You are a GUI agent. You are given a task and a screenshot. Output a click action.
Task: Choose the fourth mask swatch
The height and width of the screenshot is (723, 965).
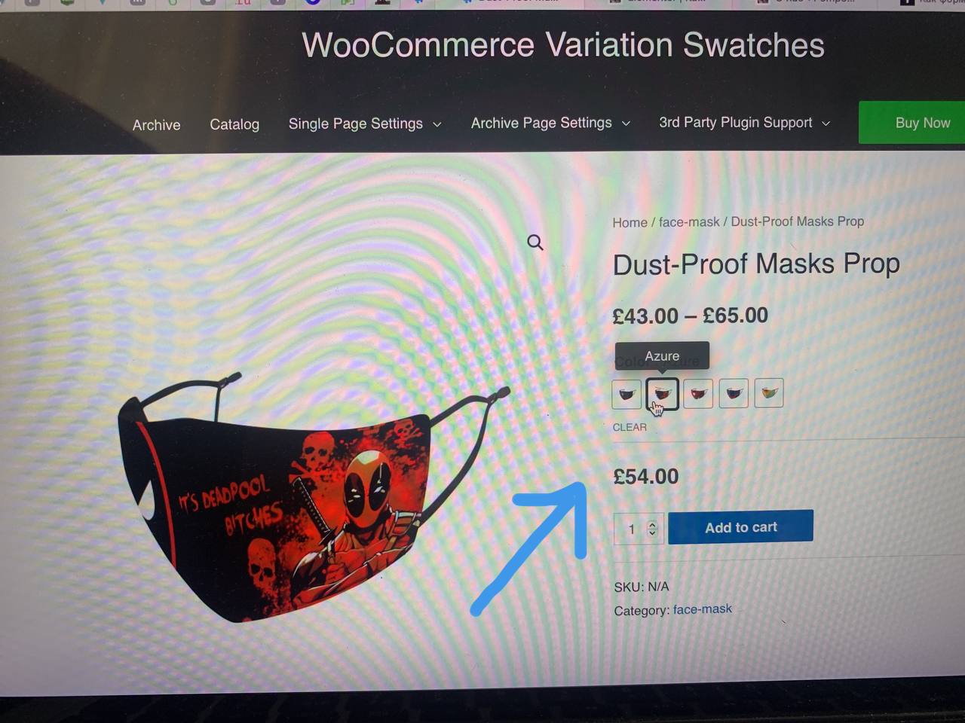pos(734,393)
